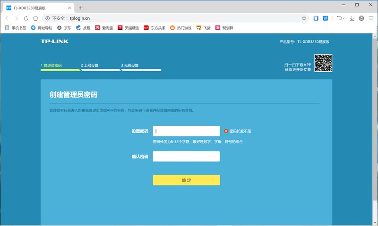Open the browser hamburger menu
The width and height of the screenshot is (378, 226).
(x=371, y=18)
